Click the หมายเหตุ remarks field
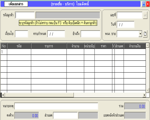Image resolution: width=150 pixels, height=120 pixels. tap(56, 106)
